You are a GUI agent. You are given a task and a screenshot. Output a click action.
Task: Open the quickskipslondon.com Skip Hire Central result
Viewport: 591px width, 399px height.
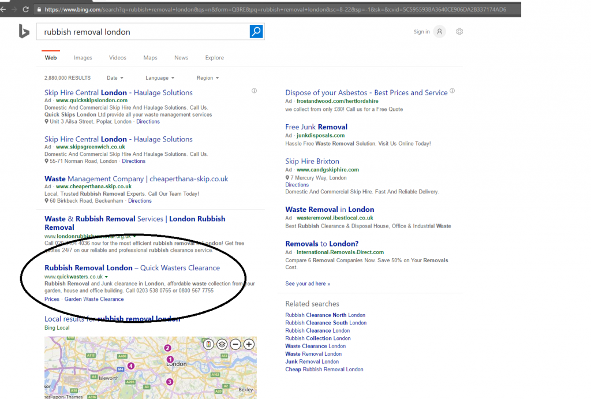[x=118, y=92]
